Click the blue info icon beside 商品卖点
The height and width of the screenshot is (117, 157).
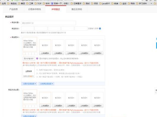(100, 28)
